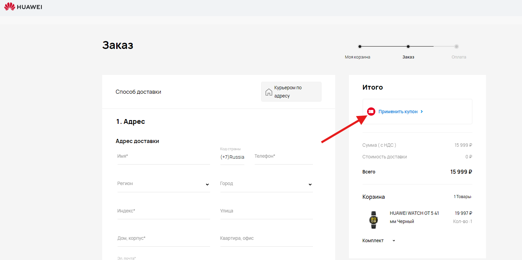Click the delivery cost value 0 ₽
522x260 pixels.
469,157
